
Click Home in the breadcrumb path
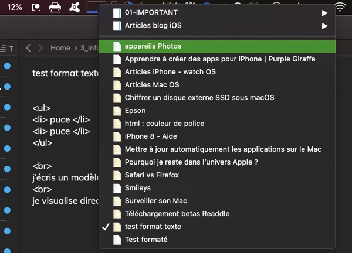coord(60,48)
